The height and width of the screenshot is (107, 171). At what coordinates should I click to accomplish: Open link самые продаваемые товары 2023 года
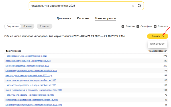(x=34, y=105)
